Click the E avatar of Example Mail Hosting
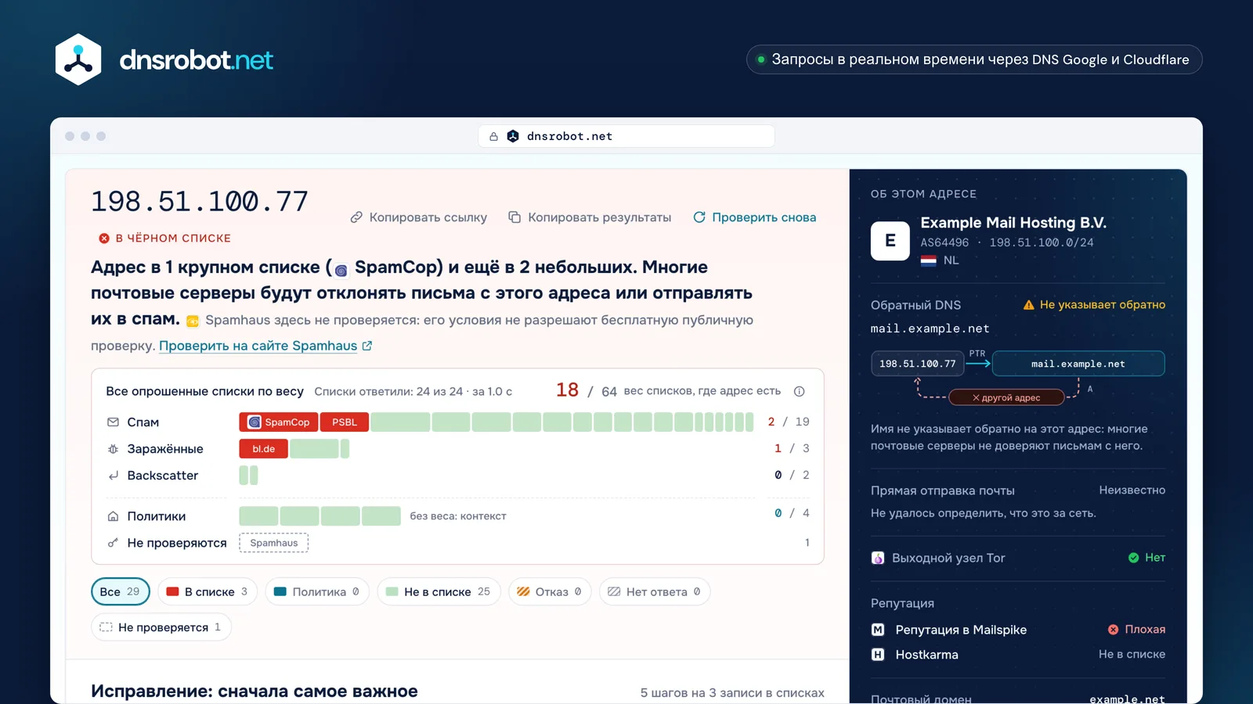 pos(890,241)
